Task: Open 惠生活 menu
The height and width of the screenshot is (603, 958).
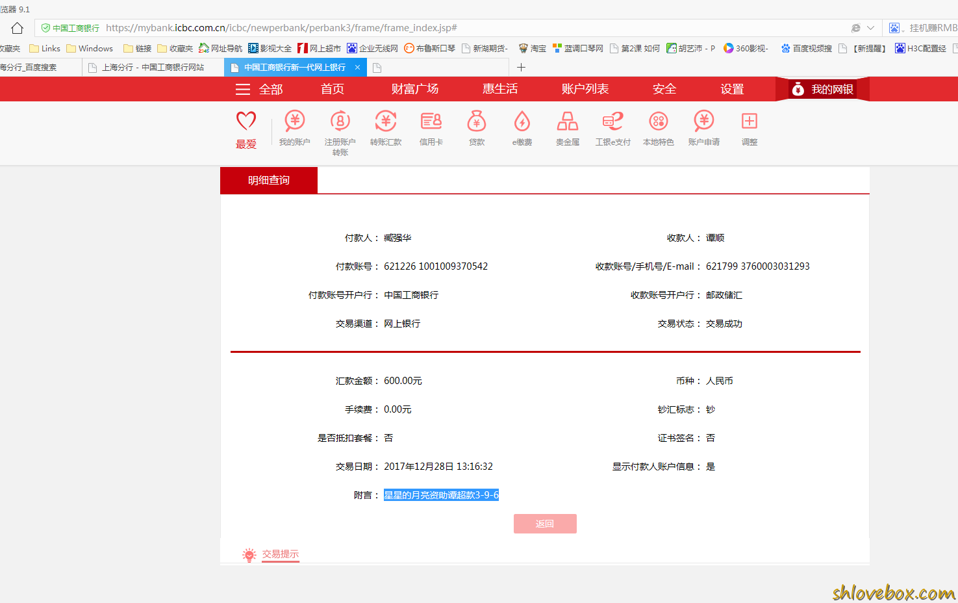Action: coord(500,89)
